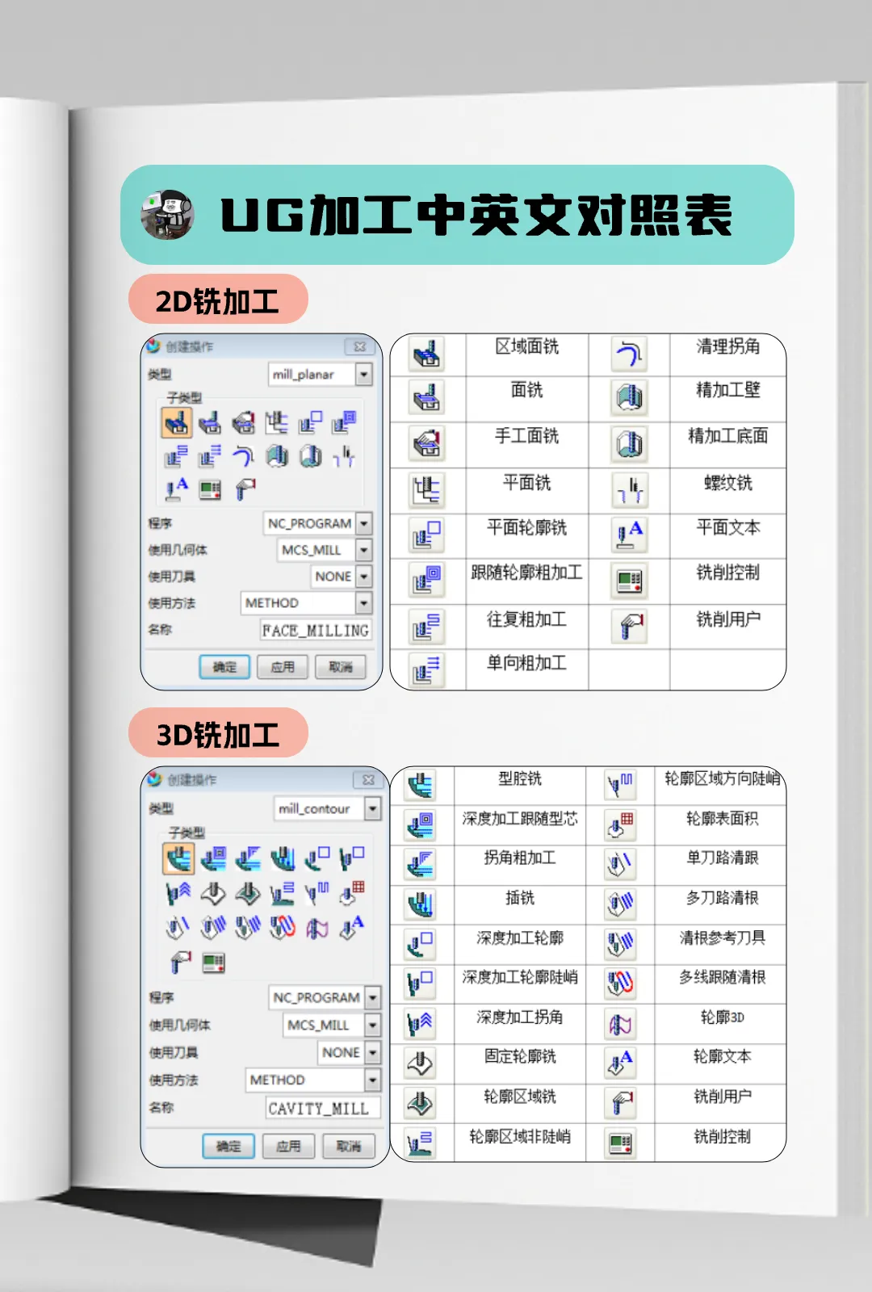Screen dimensions: 872x1292
Task: Click 应用 in the mill_planar dialog
Action: (283, 667)
